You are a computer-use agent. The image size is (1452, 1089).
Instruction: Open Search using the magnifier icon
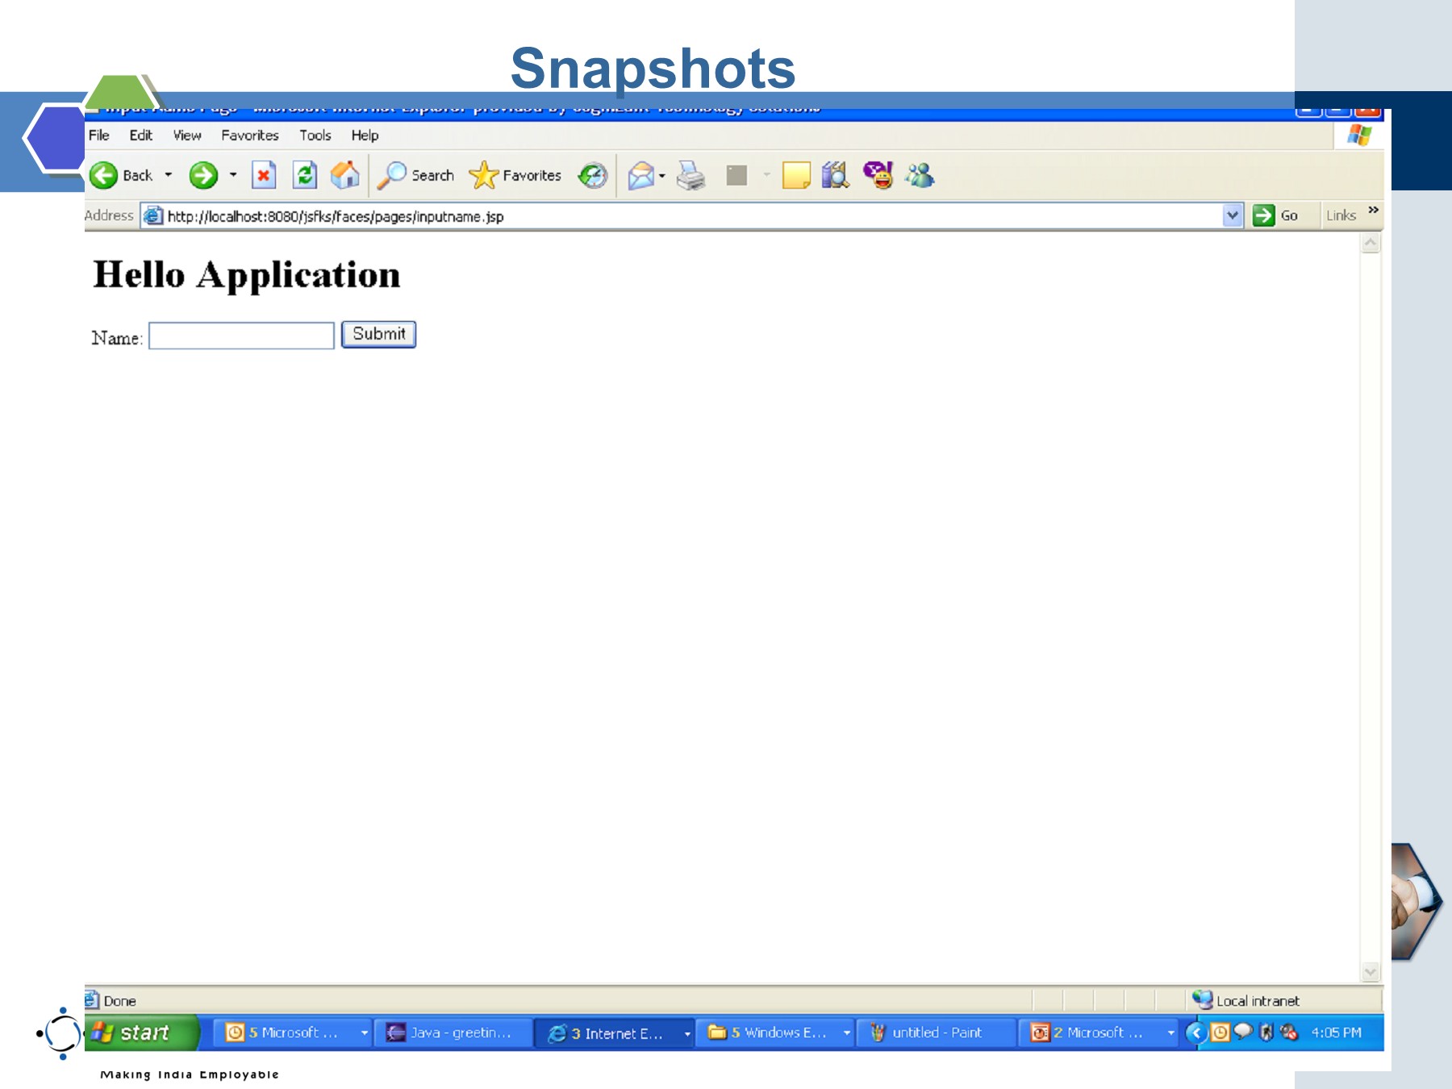click(394, 175)
